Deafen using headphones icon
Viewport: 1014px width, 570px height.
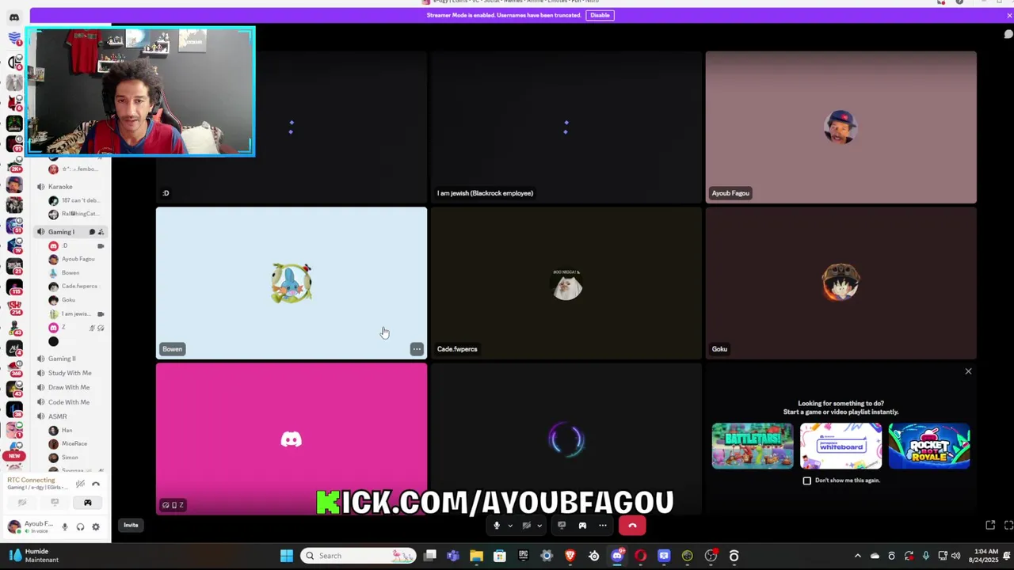[x=80, y=526]
